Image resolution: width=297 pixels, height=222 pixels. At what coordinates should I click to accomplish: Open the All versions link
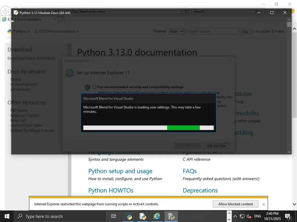(x=20, y=90)
